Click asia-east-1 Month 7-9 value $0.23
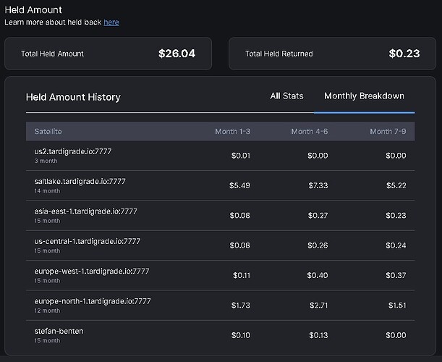 click(x=396, y=216)
